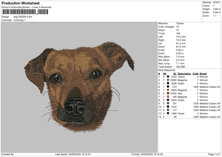The width and height of the screenshot is (222, 157).
Task: Click the Machine value Tajima
Action: [x=180, y=23]
